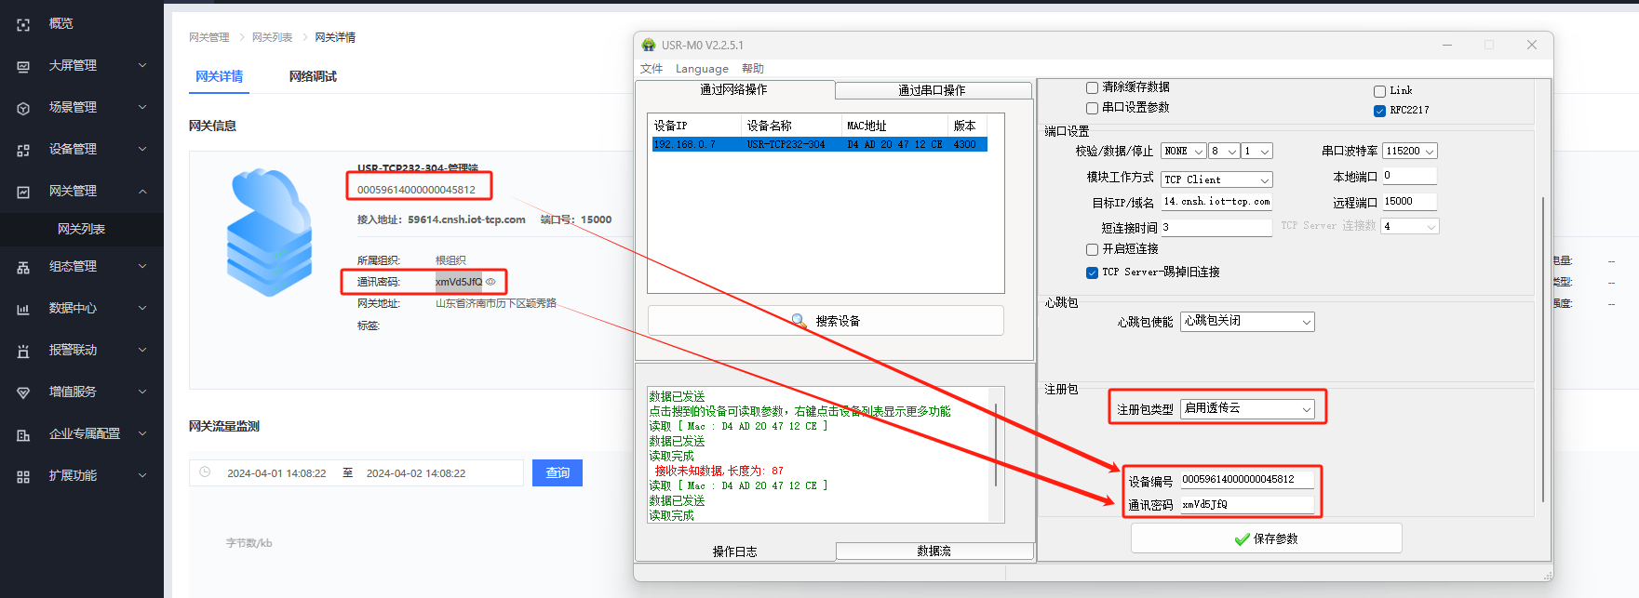1639x598 pixels.
Task: Click the 短连接时间 input field
Action: point(1216,227)
